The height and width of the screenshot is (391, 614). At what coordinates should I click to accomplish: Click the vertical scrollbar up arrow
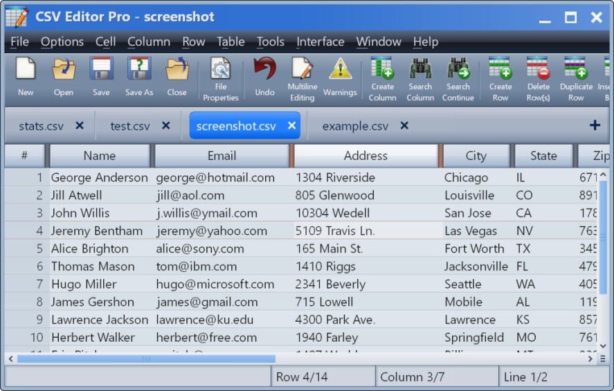coord(603,174)
